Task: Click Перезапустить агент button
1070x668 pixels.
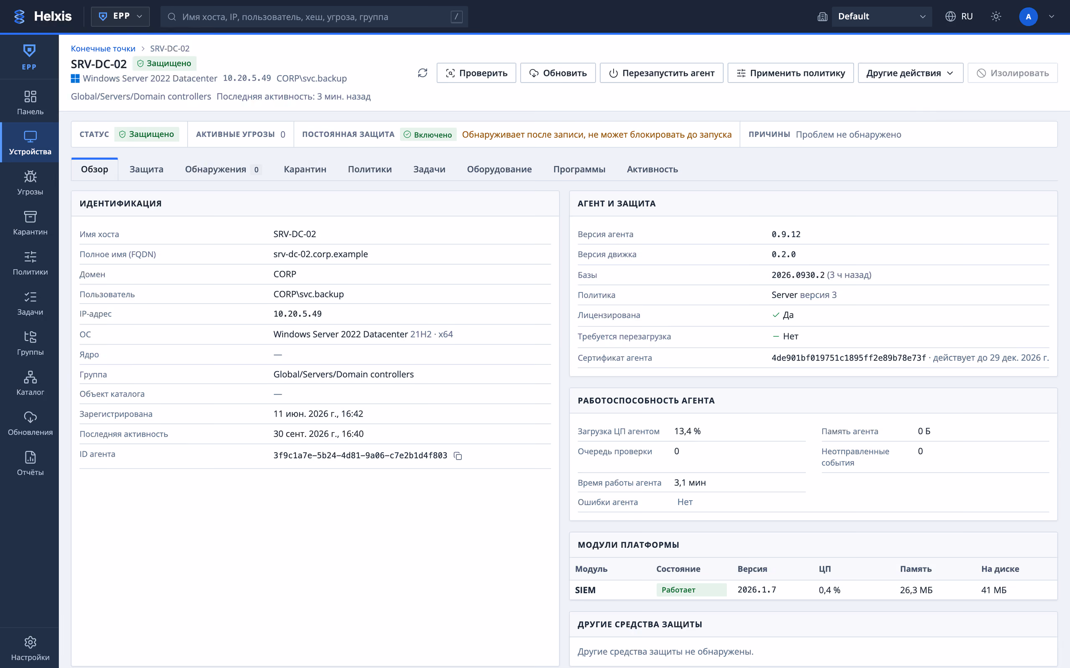Action: coord(662,73)
